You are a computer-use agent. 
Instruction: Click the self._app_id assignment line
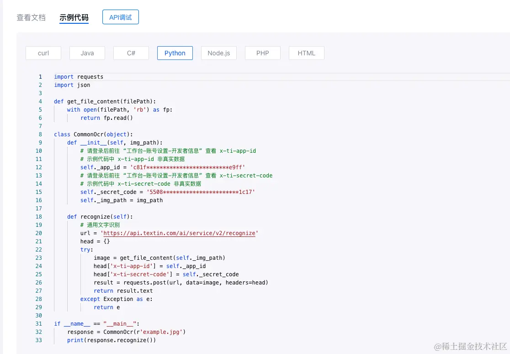[x=163, y=167]
